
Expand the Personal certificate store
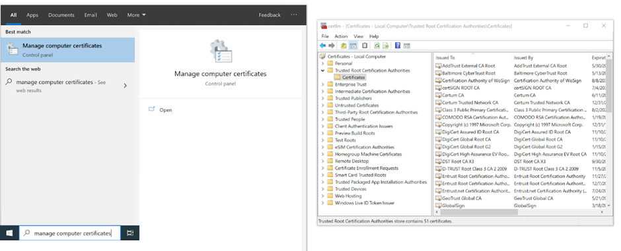click(x=322, y=63)
